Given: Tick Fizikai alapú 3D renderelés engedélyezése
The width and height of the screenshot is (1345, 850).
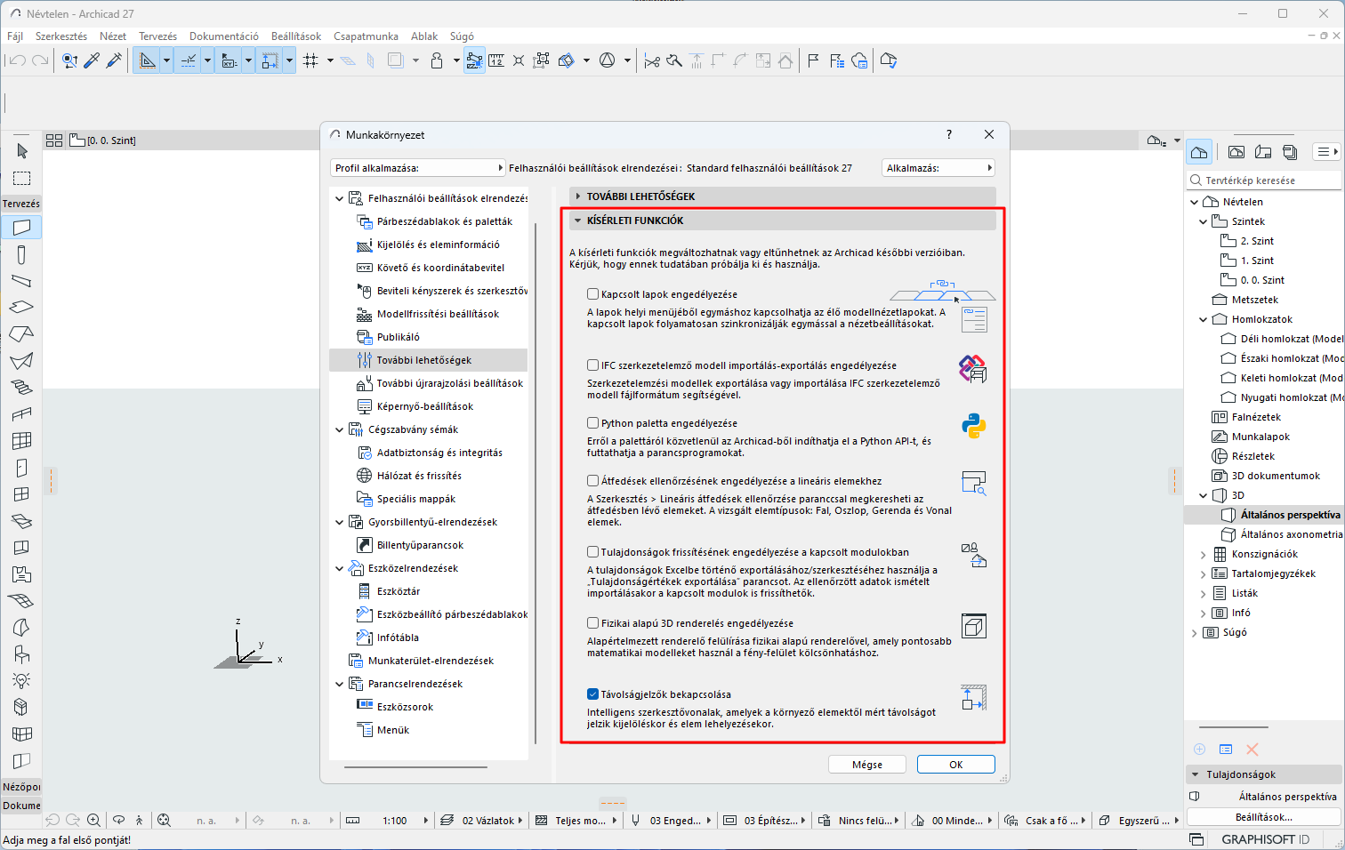Looking at the screenshot, I should click(x=592, y=622).
